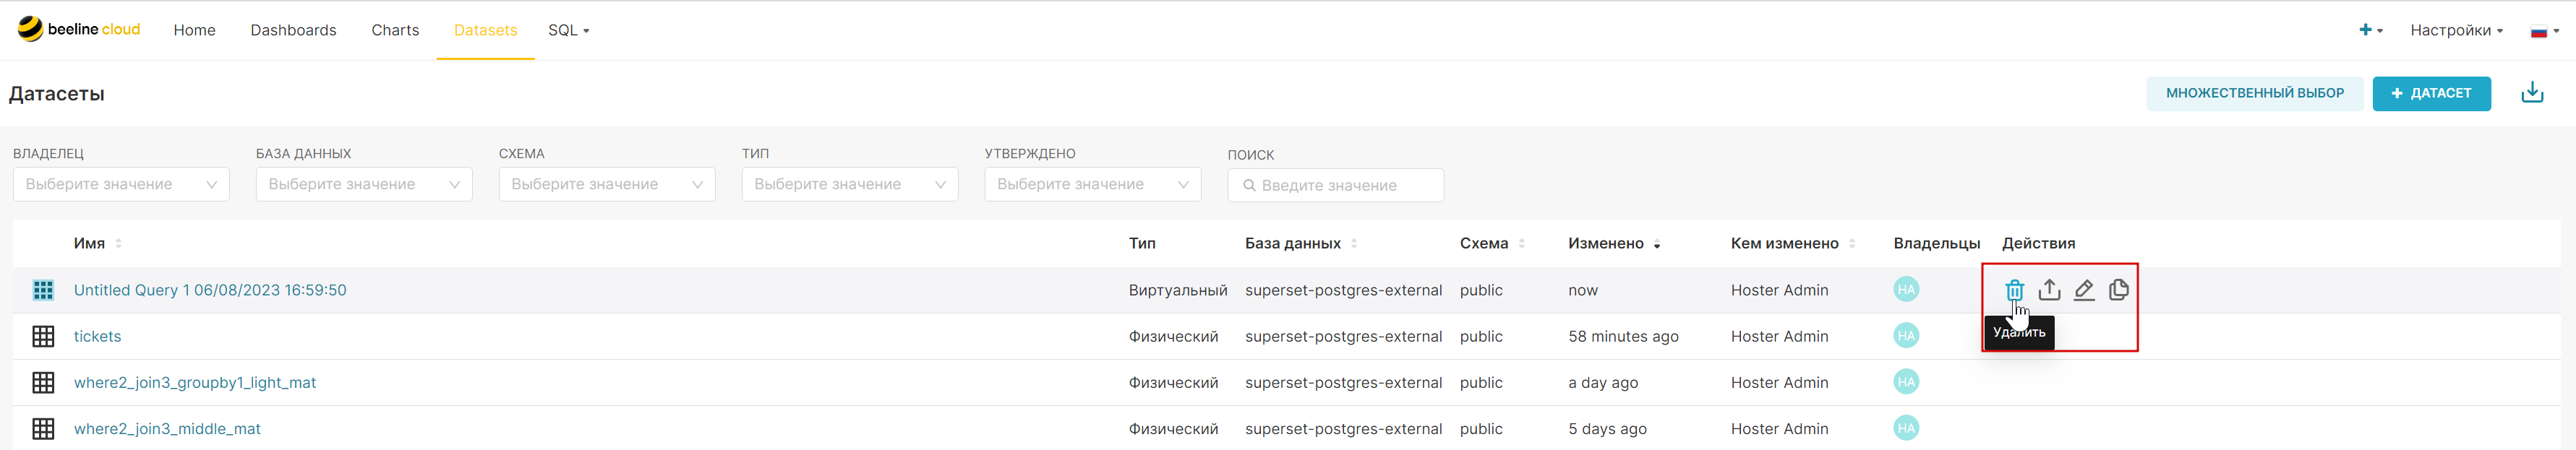
Task: Open the Тип filter dropdown
Action: 850,184
